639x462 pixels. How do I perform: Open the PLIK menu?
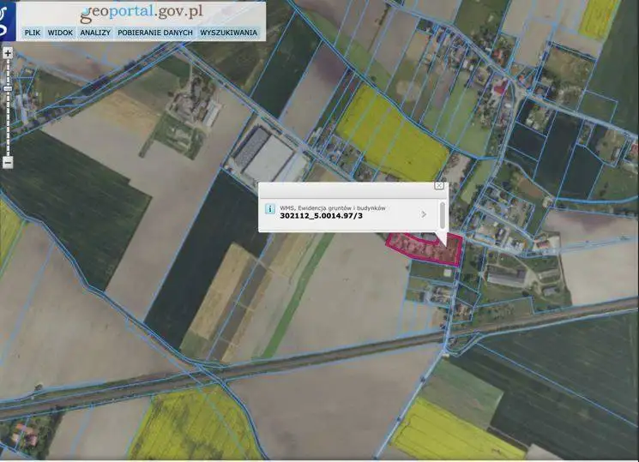pyautogui.click(x=33, y=33)
